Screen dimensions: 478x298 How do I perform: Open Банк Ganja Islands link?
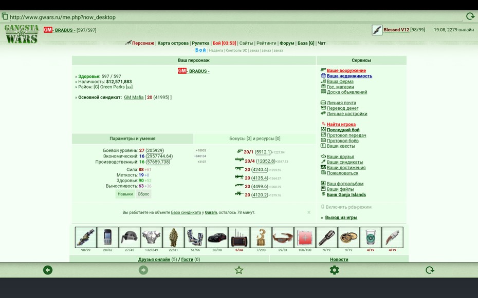pyautogui.click(x=346, y=194)
